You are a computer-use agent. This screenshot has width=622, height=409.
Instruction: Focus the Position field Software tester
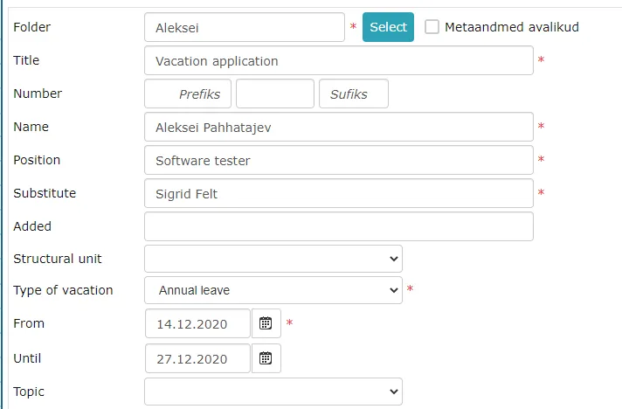[339, 160]
